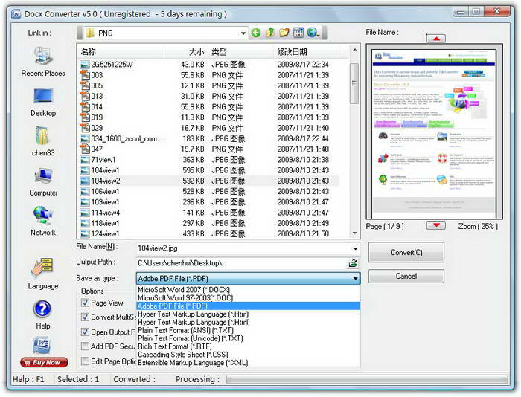This screenshot has height=397, width=521.
Task: Click the globe tools icon in toolbar
Action: (x=313, y=33)
